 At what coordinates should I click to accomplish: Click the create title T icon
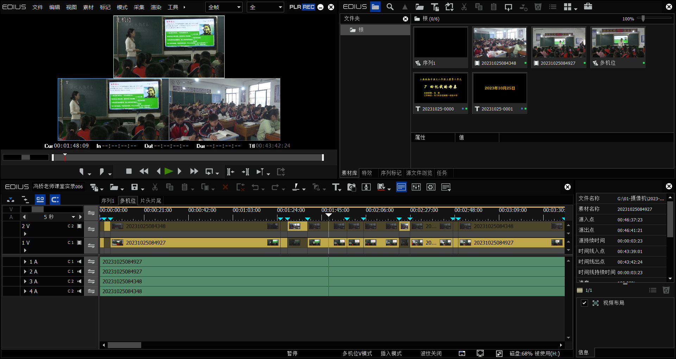click(336, 187)
